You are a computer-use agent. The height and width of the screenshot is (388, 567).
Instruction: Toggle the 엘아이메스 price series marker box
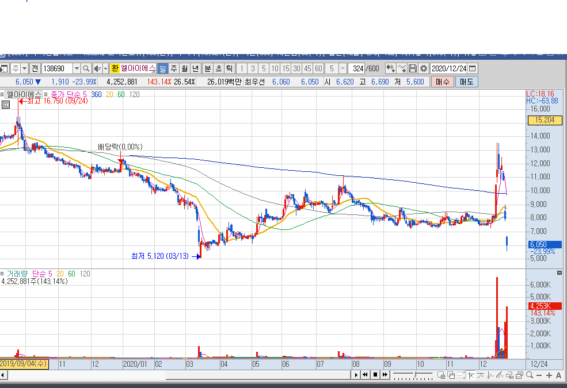click(2, 95)
